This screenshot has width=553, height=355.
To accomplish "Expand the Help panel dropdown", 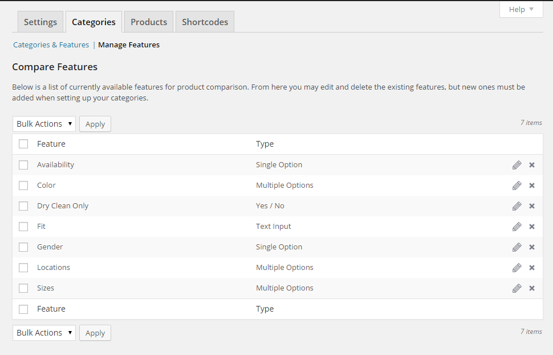I will coord(521,10).
